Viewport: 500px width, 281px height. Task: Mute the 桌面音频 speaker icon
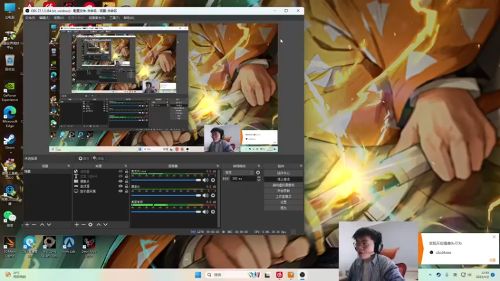pyautogui.click(x=206, y=212)
